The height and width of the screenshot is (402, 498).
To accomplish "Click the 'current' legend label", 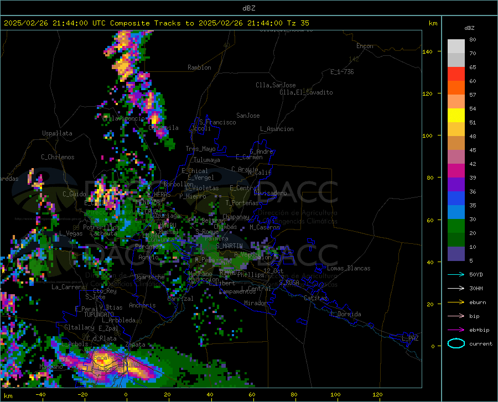I will point(481,343).
